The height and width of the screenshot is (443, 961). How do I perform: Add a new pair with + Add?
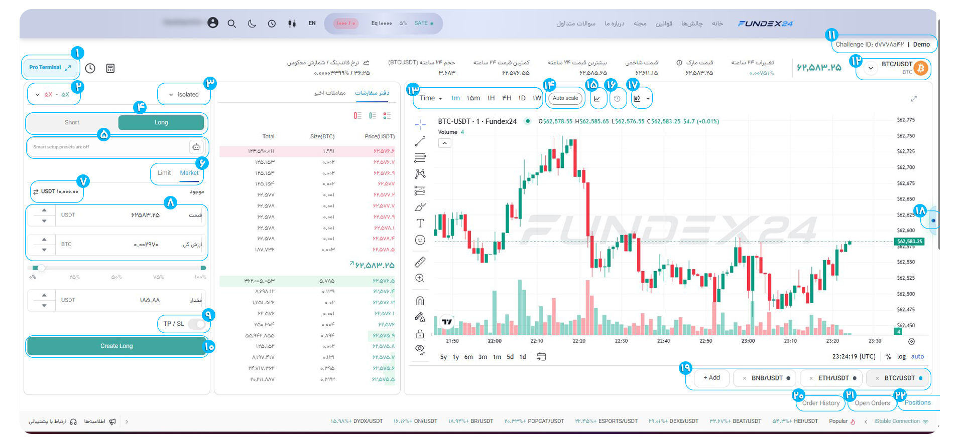[x=711, y=378]
